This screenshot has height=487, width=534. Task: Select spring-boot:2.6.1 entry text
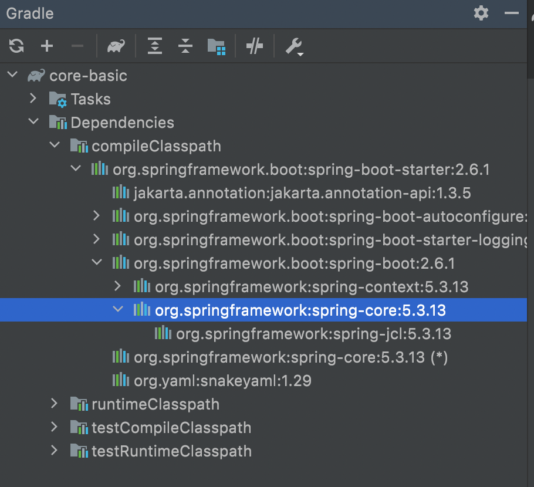294,264
